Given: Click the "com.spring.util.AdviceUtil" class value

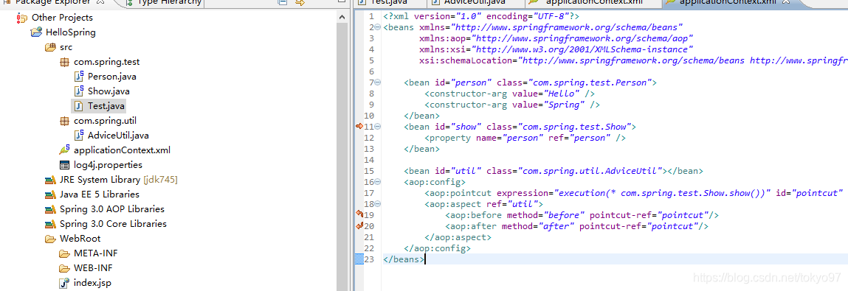Looking at the screenshot, I should (591, 171).
